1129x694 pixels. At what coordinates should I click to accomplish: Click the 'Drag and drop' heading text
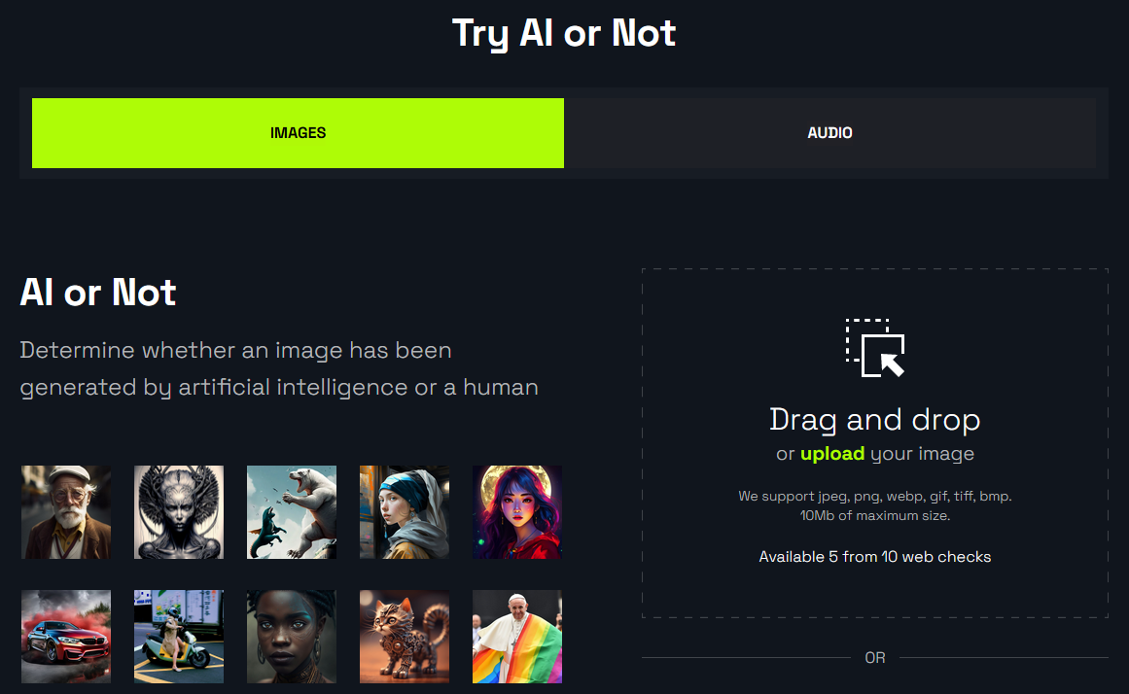875,420
